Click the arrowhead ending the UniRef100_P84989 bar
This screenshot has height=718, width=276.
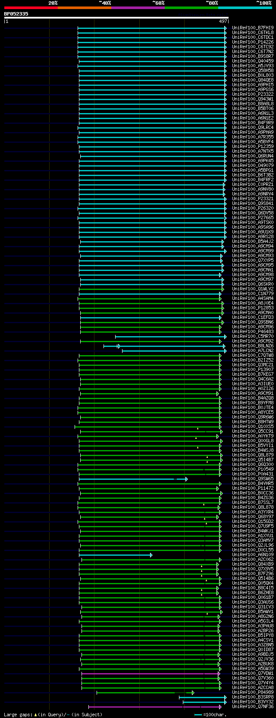[x=193, y=693]
